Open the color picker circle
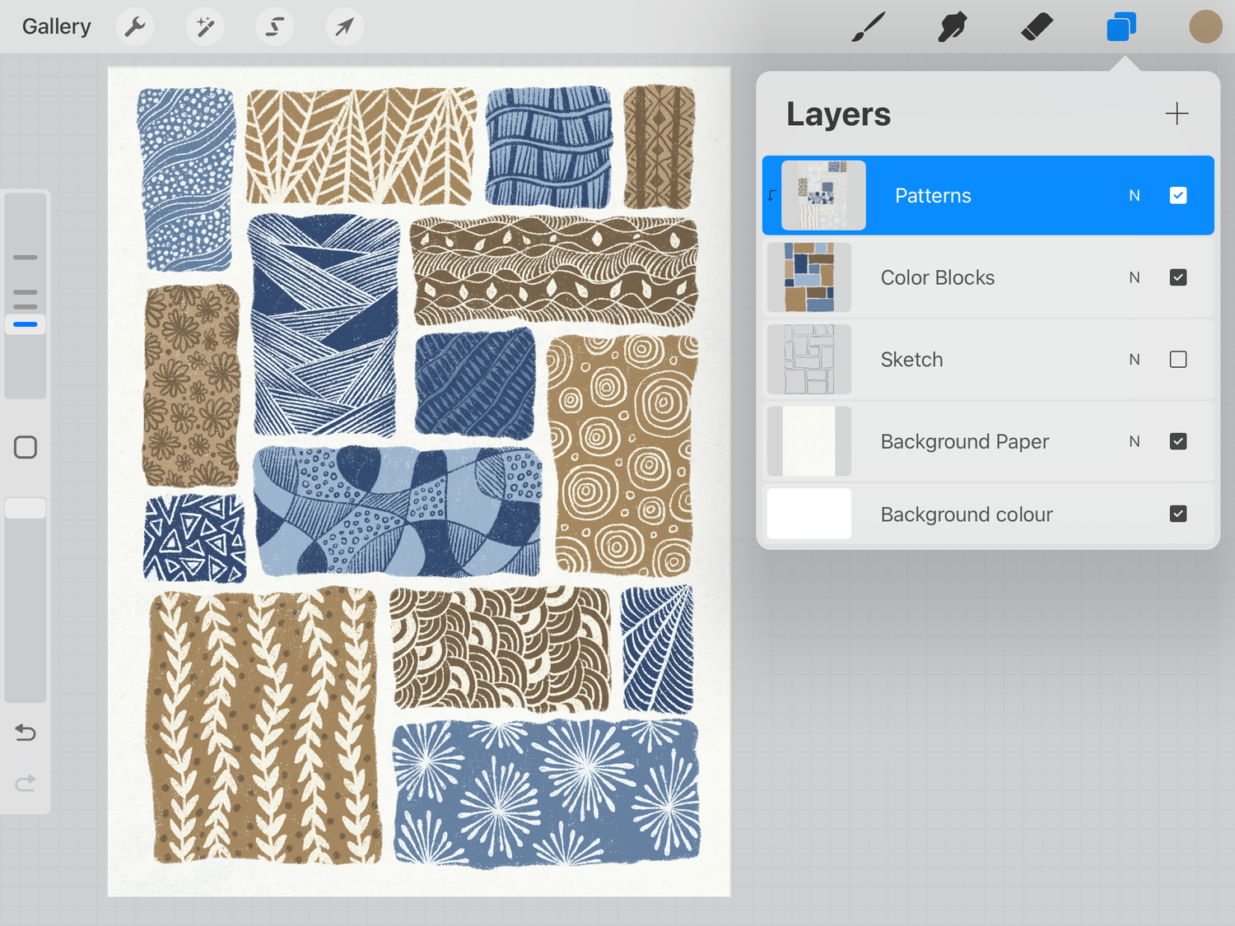The image size is (1235, 926). pyautogui.click(x=1205, y=26)
